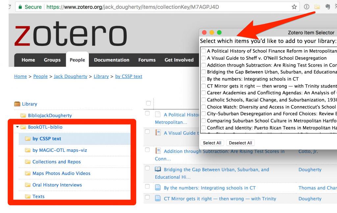Open the Jack Dougherty breadcrumb link
Screen dimensions: 337x213
point(70,76)
